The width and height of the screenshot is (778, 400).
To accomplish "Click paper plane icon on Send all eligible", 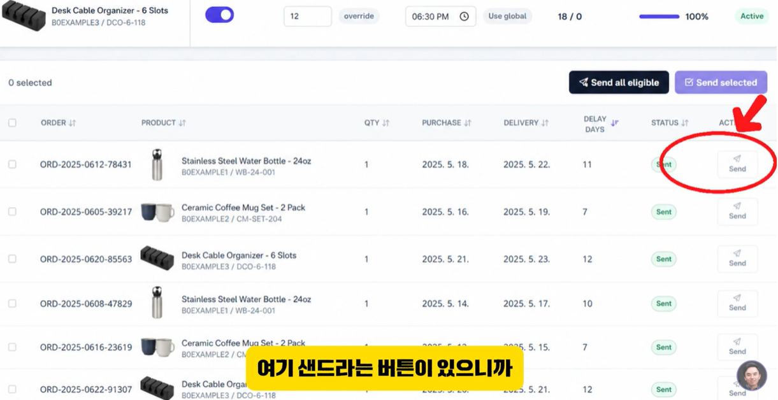I will pyautogui.click(x=583, y=82).
